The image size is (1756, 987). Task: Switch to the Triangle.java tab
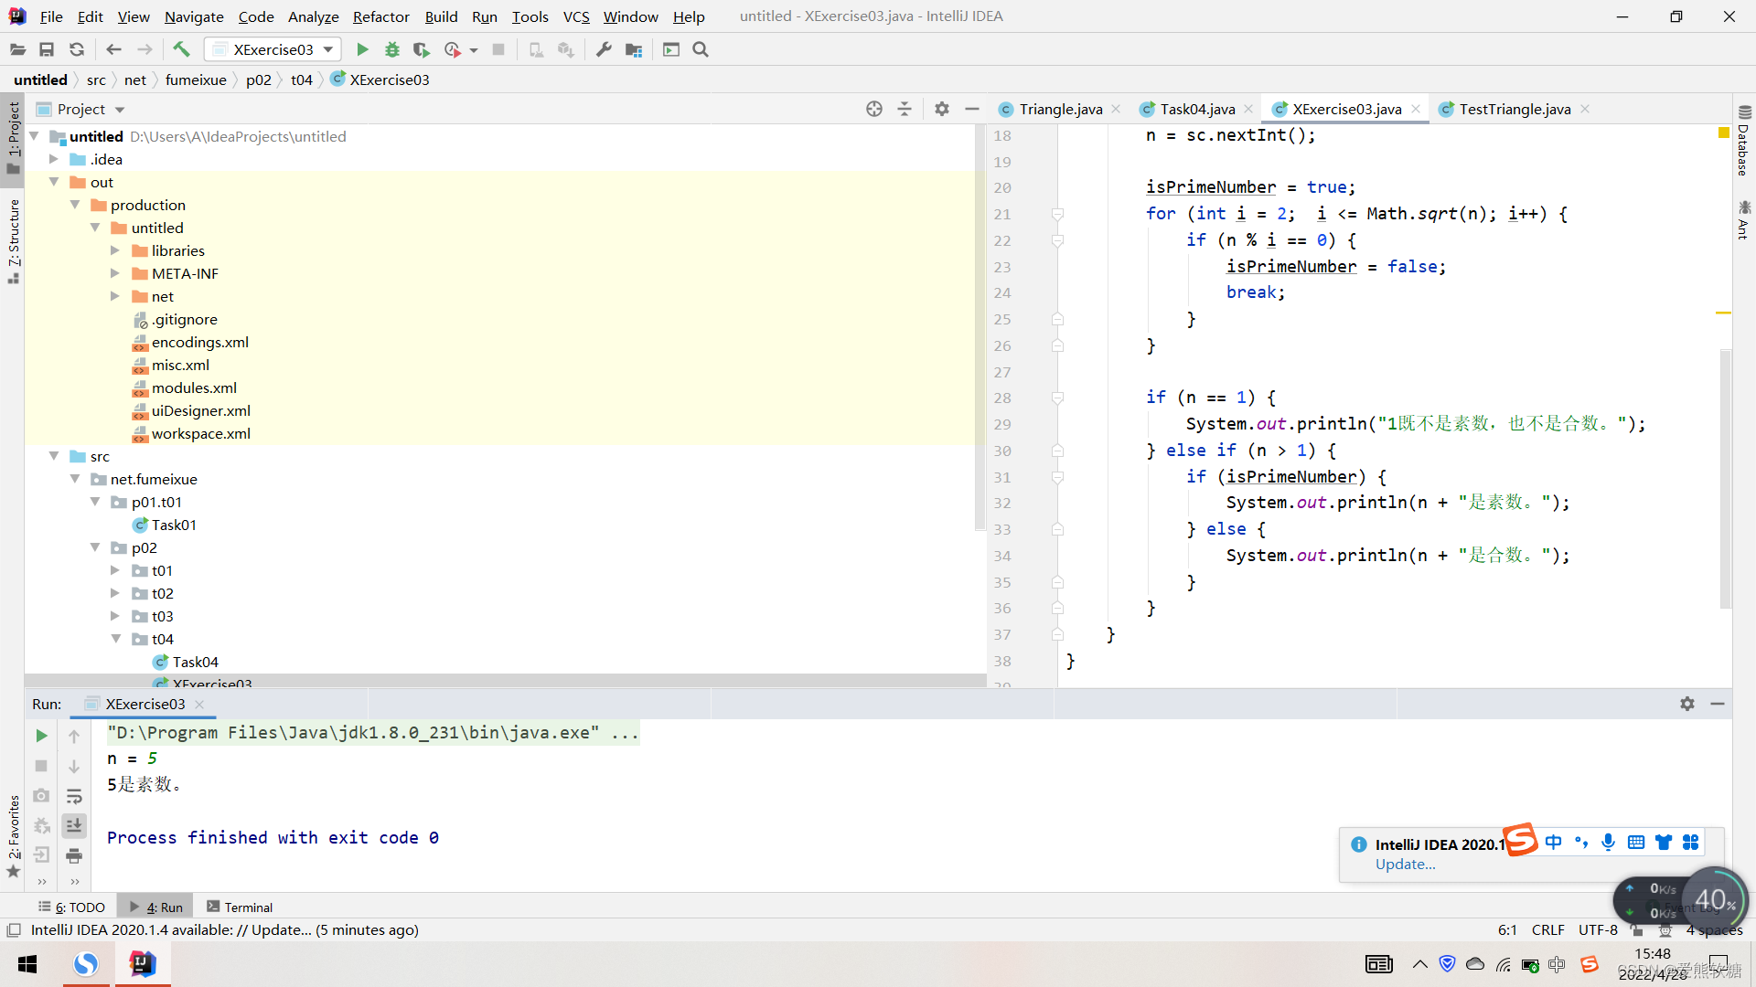tap(1061, 109)
